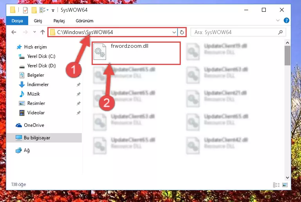Switch to the Paylaş ribbon tab

[59, 21]
